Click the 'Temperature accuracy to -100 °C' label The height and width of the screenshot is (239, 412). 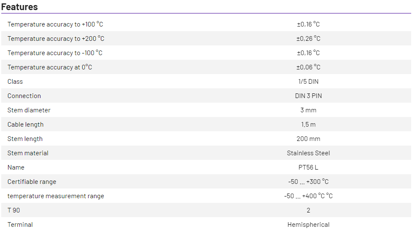(55, 53)
